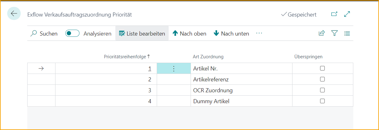
Task: Click Liste bearbeiten
Action: tap(142, 34)
